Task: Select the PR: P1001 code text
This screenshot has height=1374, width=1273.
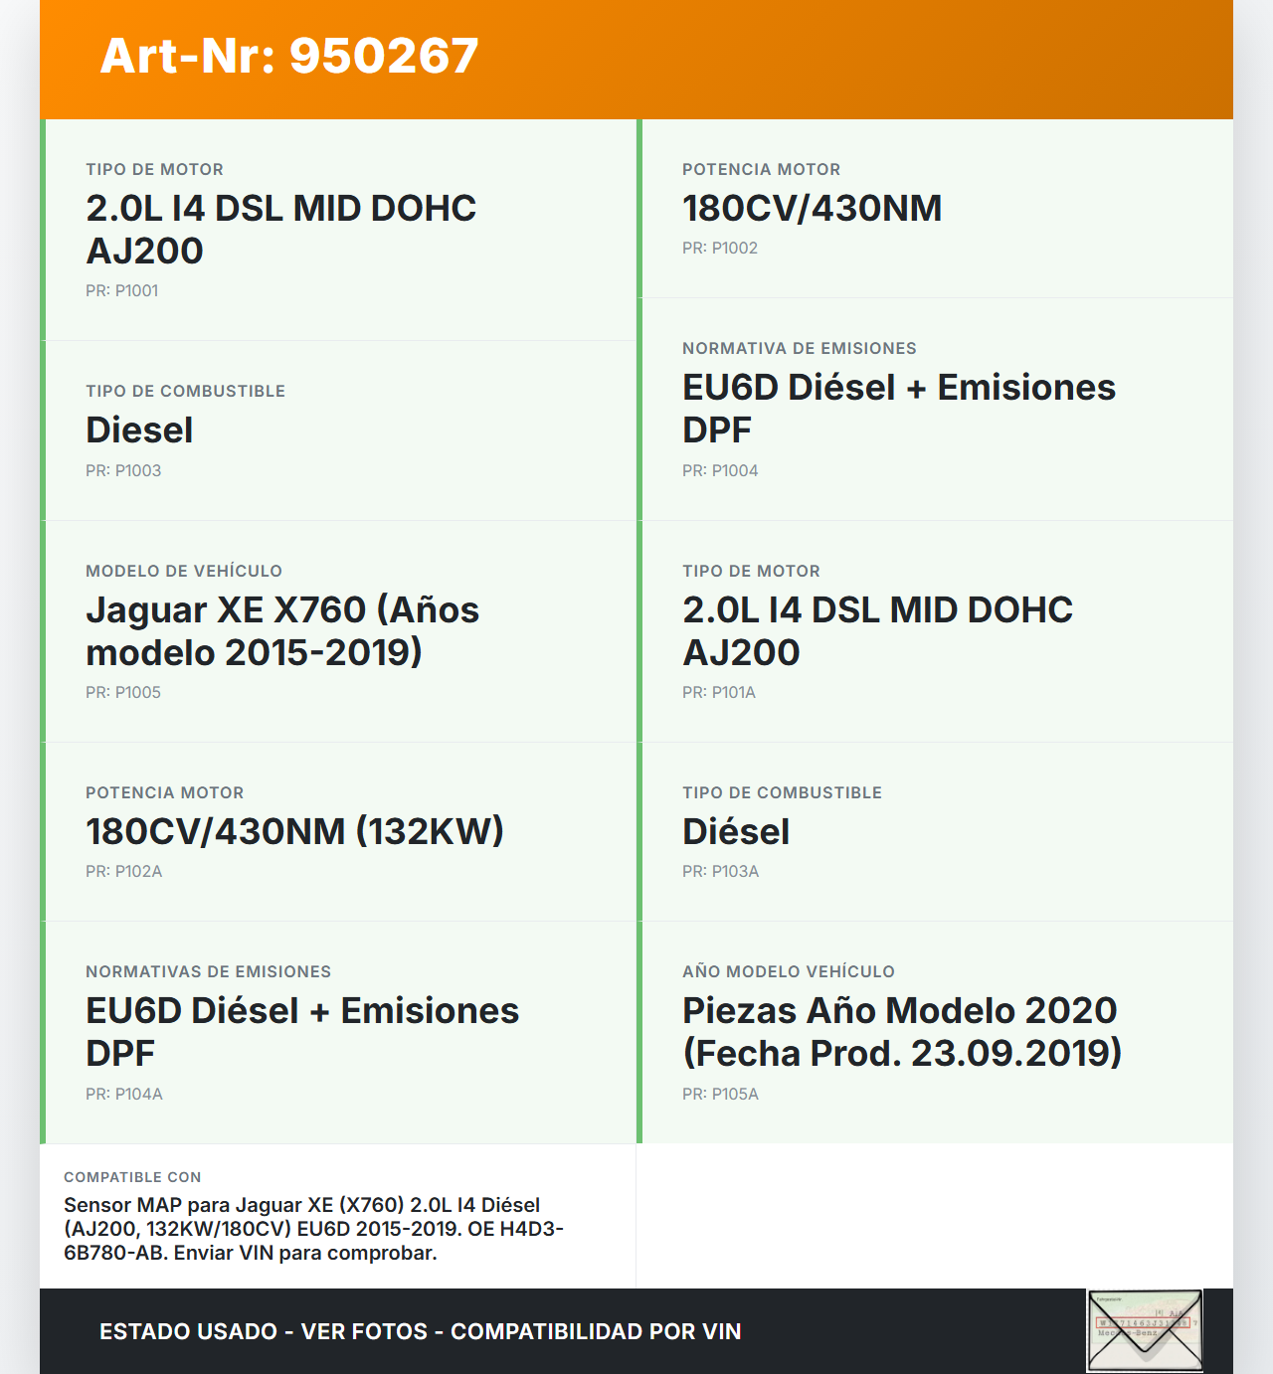Action: [122, 291]
